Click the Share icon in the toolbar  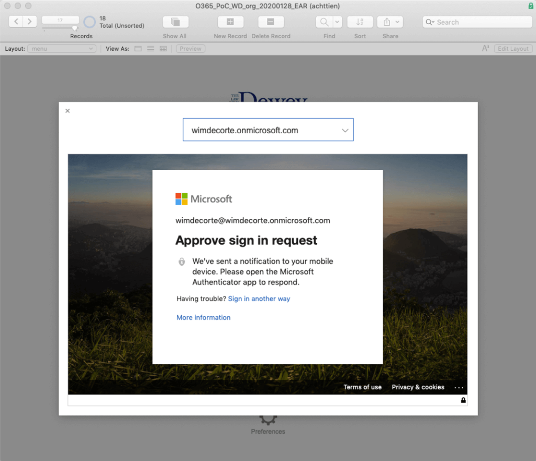click(387, 22)
